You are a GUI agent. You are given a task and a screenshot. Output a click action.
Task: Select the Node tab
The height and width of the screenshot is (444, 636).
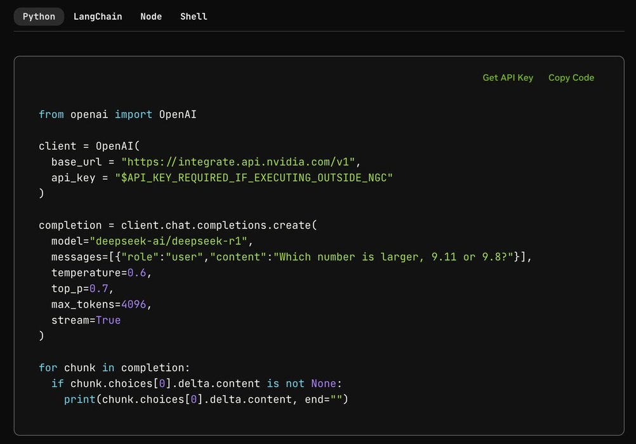pyautogui.click(x=151, y=16)
